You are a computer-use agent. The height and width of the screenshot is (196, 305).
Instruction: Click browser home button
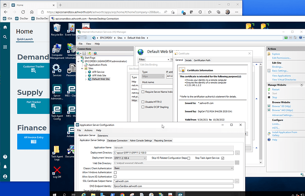32,12
